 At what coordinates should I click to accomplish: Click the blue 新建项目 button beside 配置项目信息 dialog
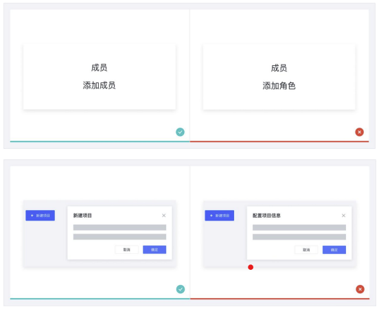click(220, 216)
